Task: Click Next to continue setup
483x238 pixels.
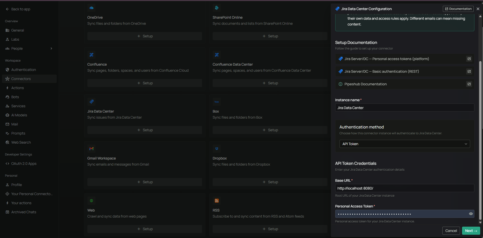Action: [x=471, y=231]
